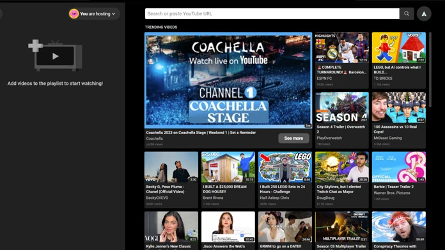
Task: Click the 'MrBeast Gaming' channel name
Action: (x=387, y=138)
